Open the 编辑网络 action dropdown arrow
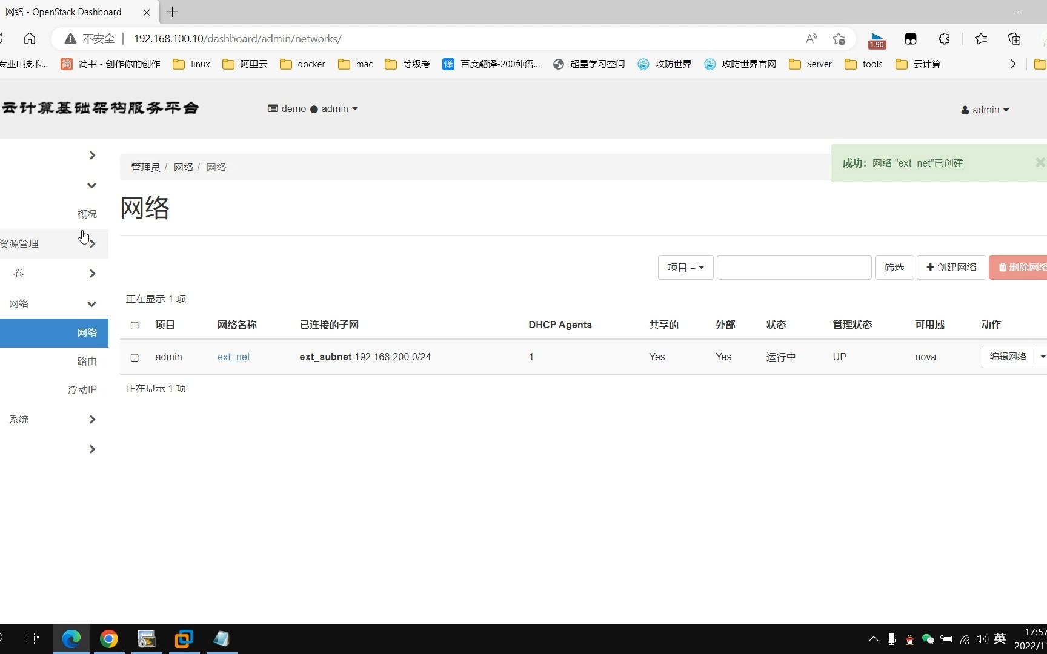 pos(1042,357)
